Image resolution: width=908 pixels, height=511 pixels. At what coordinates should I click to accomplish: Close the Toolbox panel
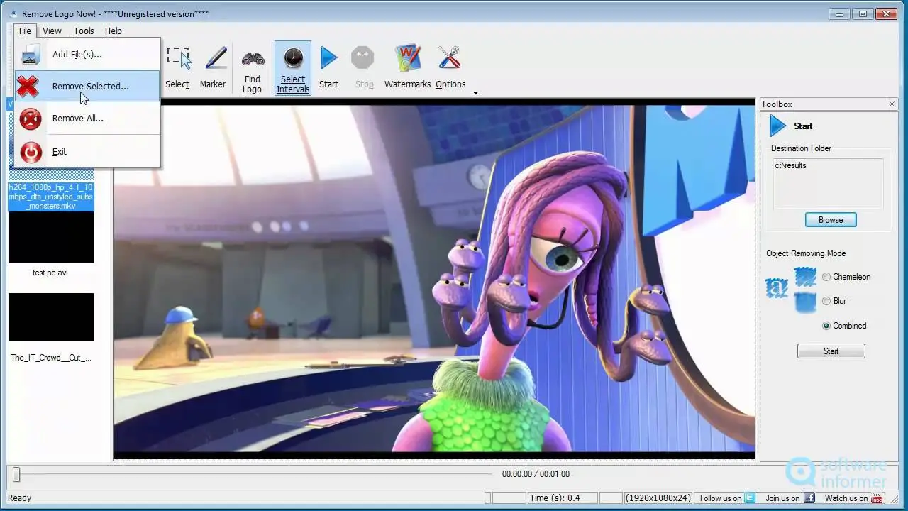pyautogui.click(x=892, y=104)
